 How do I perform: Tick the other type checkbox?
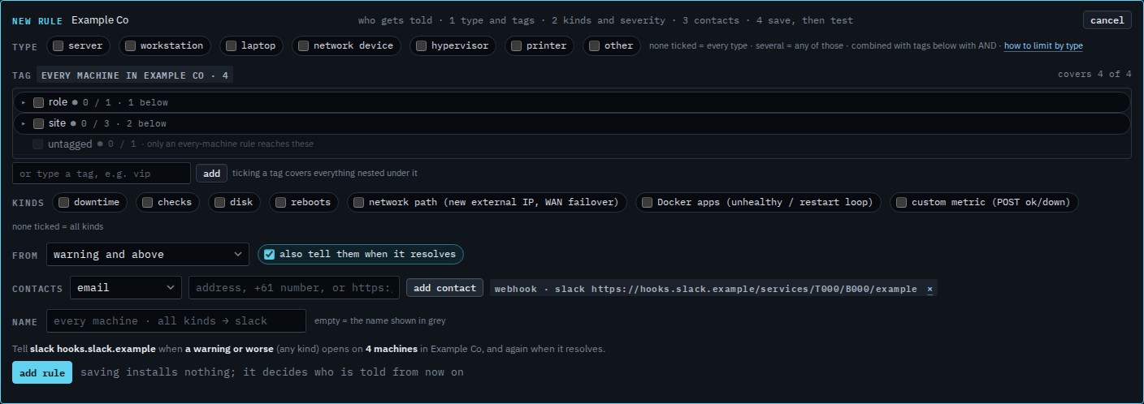point(594,46)
